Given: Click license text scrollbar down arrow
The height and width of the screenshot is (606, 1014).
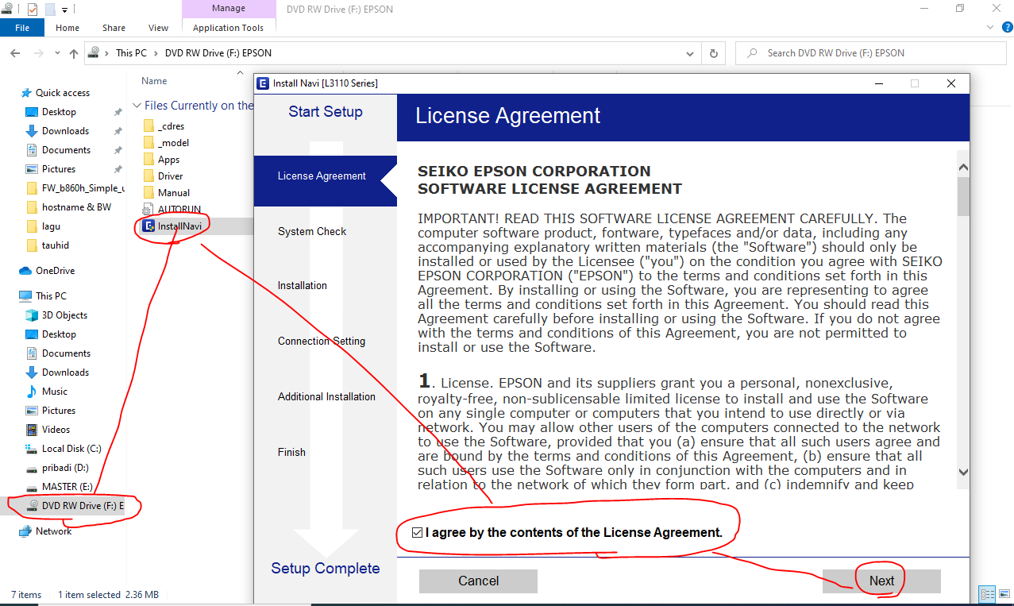Looking at the screenshot, I should (x=963, y=471).
